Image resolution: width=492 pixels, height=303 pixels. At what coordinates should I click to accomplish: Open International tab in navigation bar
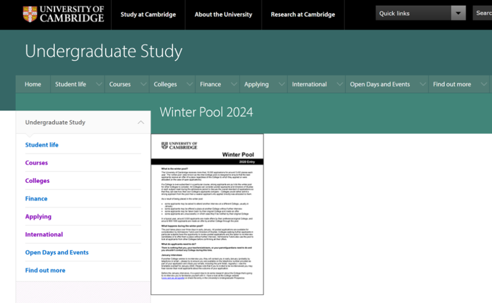pyautogui.click(x=309, y=84)
